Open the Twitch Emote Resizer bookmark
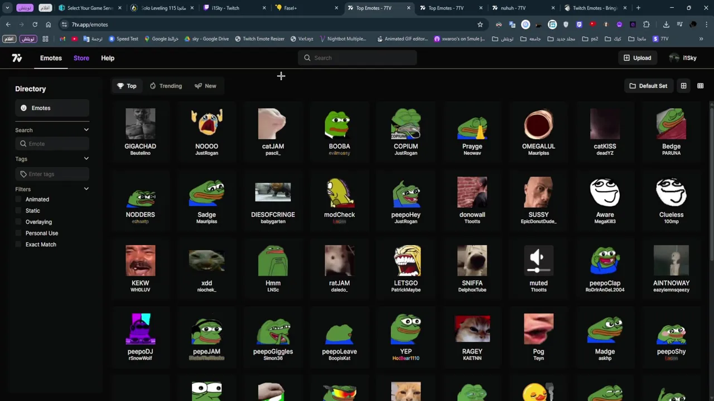The height and width of the screenshot is (401, 714). (260, 39)
